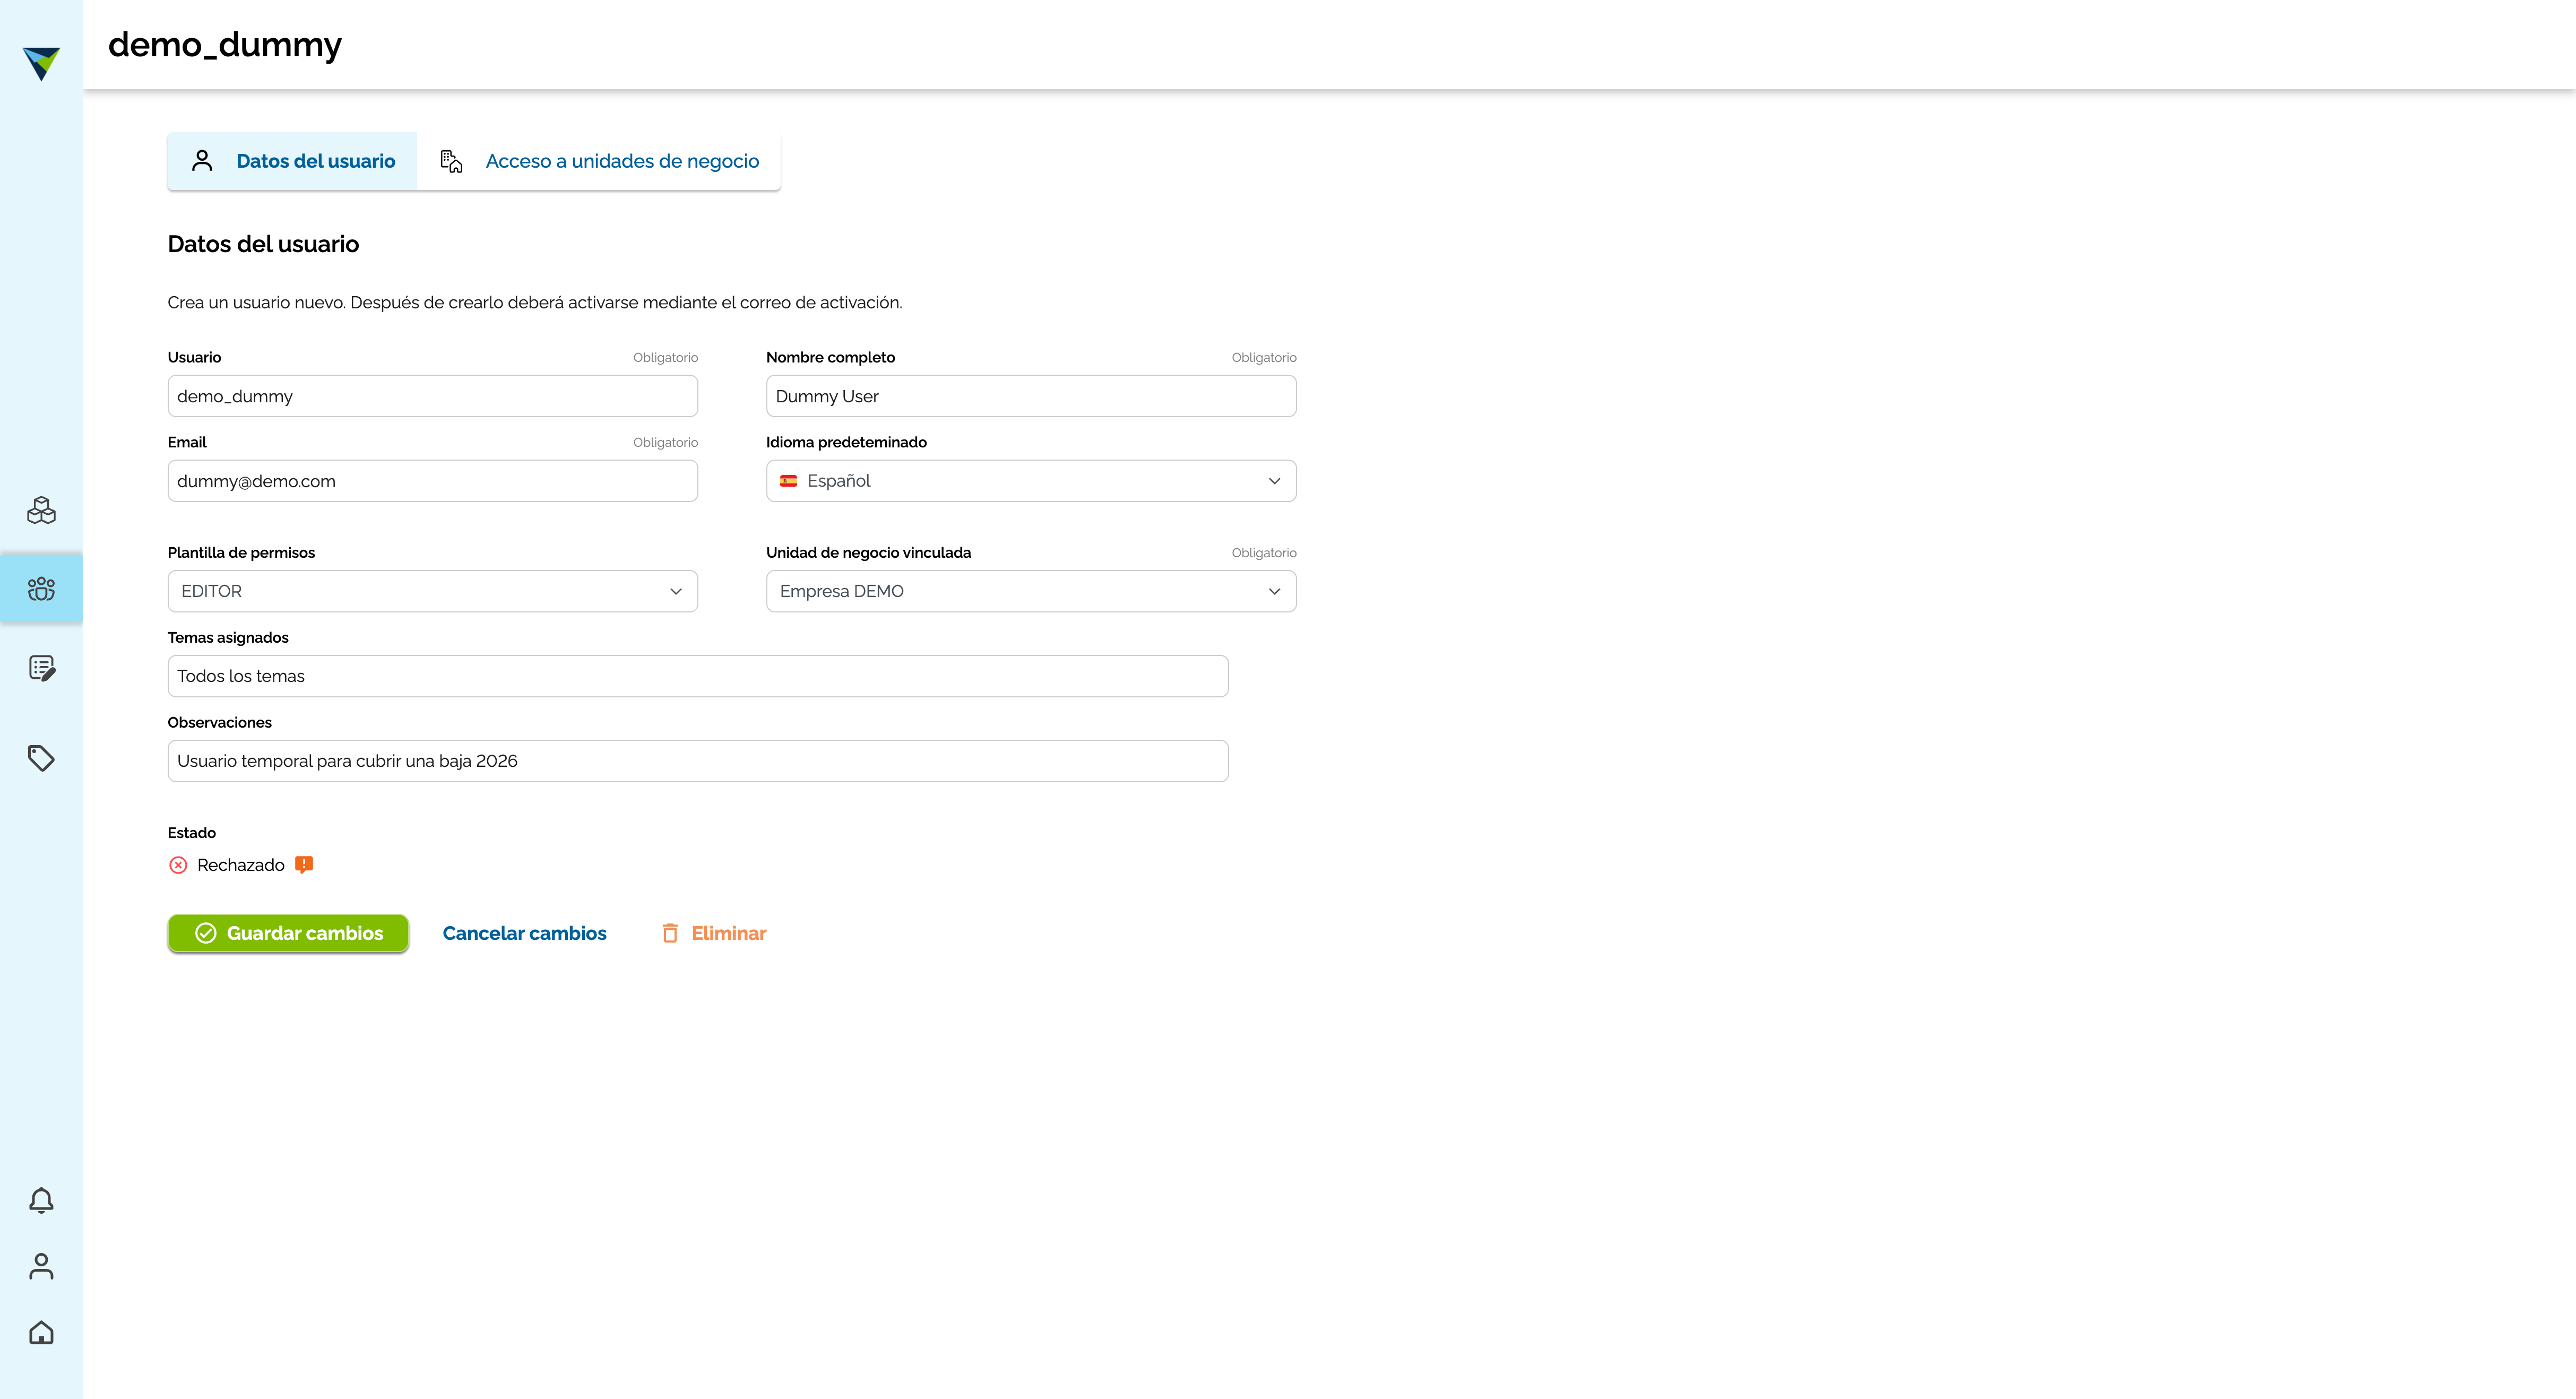
Task: Go to home via house icon
Action: (x=41, y=1332)
